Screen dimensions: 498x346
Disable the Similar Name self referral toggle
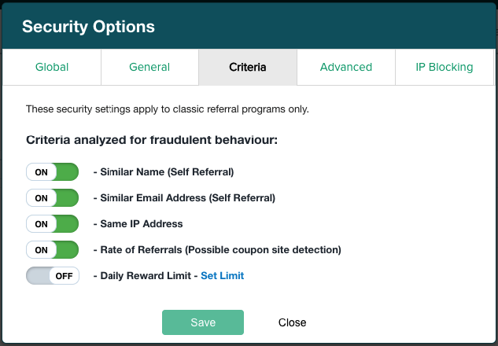click(x=53, y=172)
